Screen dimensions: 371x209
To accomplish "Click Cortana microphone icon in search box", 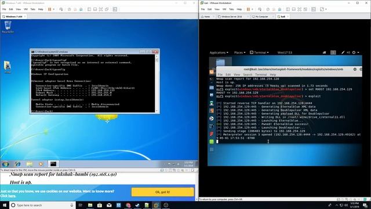I will 72,205.
